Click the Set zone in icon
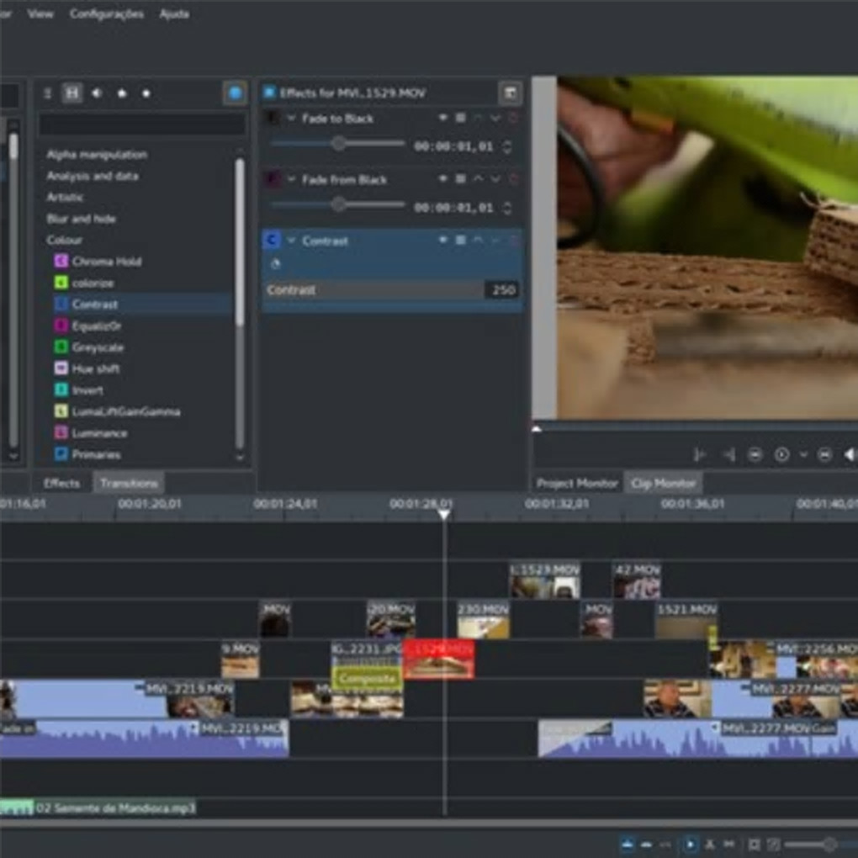This screenshot has width=858, height=858. [699, 455]
